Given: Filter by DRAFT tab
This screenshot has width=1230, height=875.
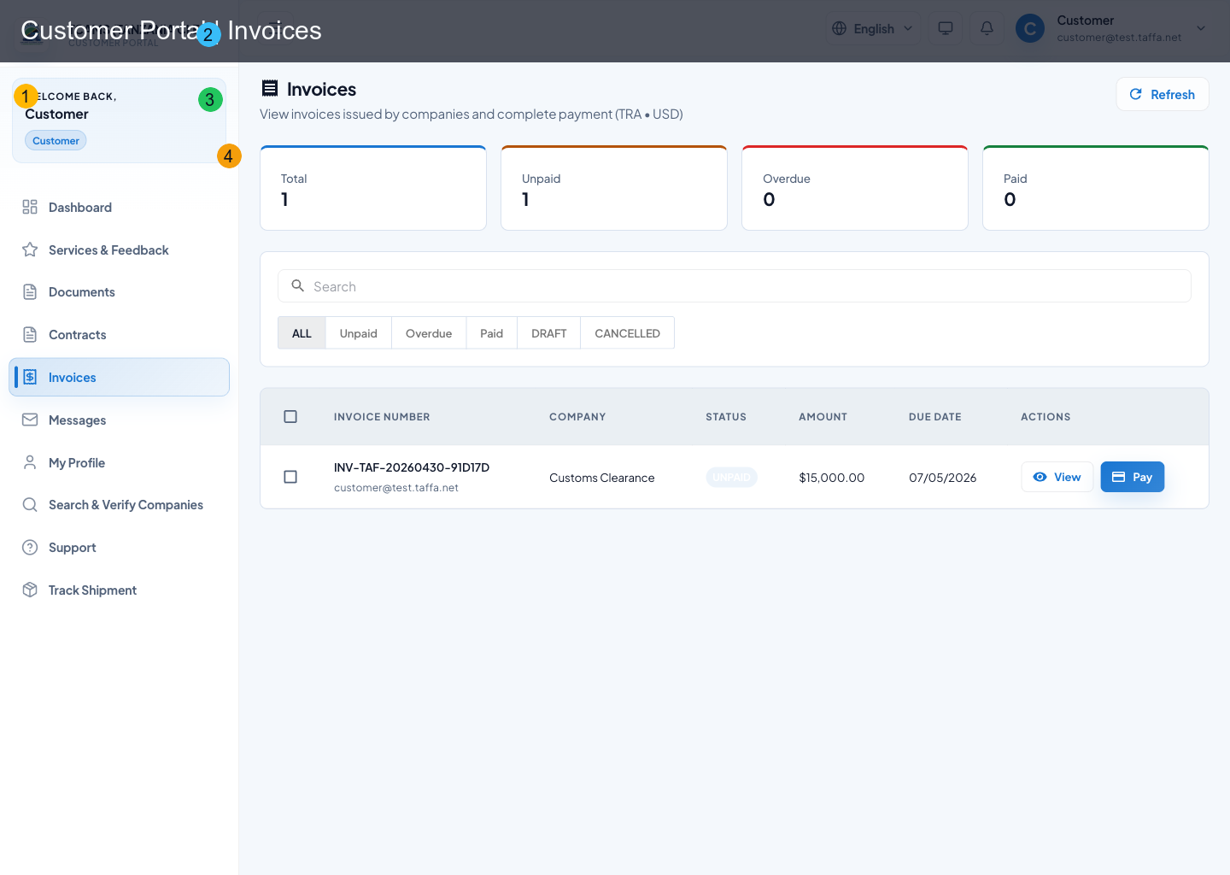Looking at the screenshot, I should click(x=549, y=333).
